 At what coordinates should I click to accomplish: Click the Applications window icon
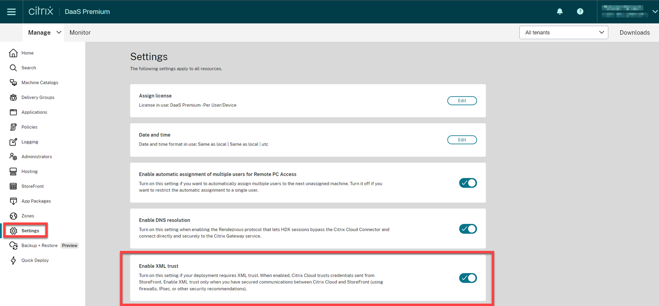[x=13, y=112]
